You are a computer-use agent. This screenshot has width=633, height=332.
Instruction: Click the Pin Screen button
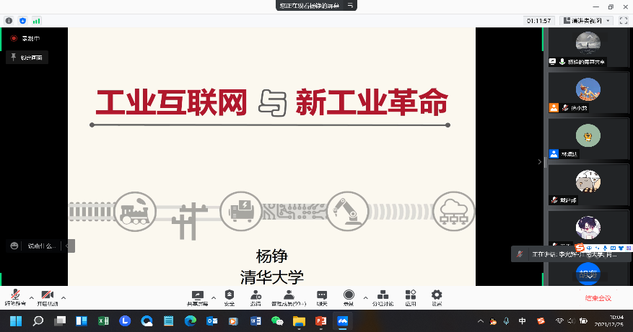tap(27, 57)
